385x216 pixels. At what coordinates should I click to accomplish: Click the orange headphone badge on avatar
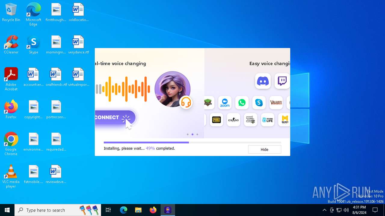[x=186, y=102]
